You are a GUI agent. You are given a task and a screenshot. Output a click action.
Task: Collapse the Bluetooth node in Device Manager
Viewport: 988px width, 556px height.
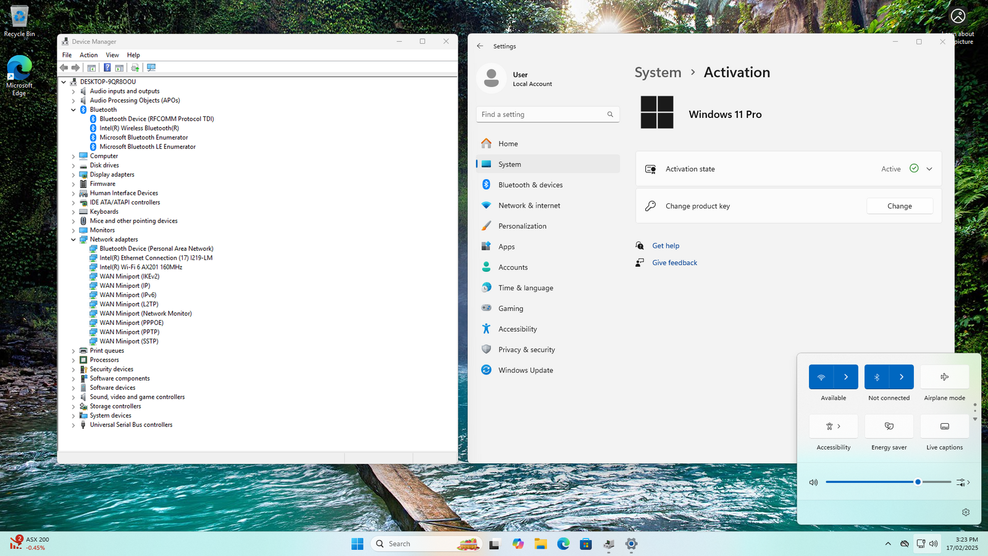[x=73, y=110]
